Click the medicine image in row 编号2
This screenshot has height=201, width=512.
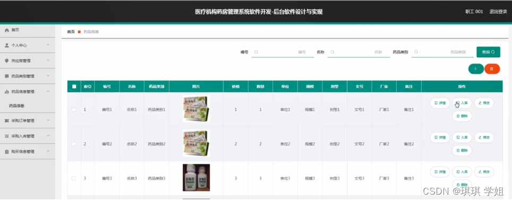196,143
